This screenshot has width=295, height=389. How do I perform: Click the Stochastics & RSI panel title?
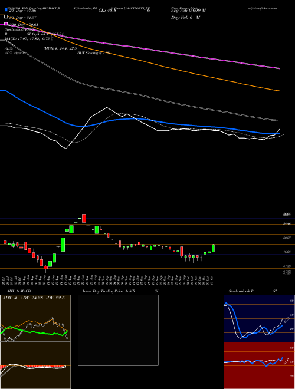coord(253,291)
